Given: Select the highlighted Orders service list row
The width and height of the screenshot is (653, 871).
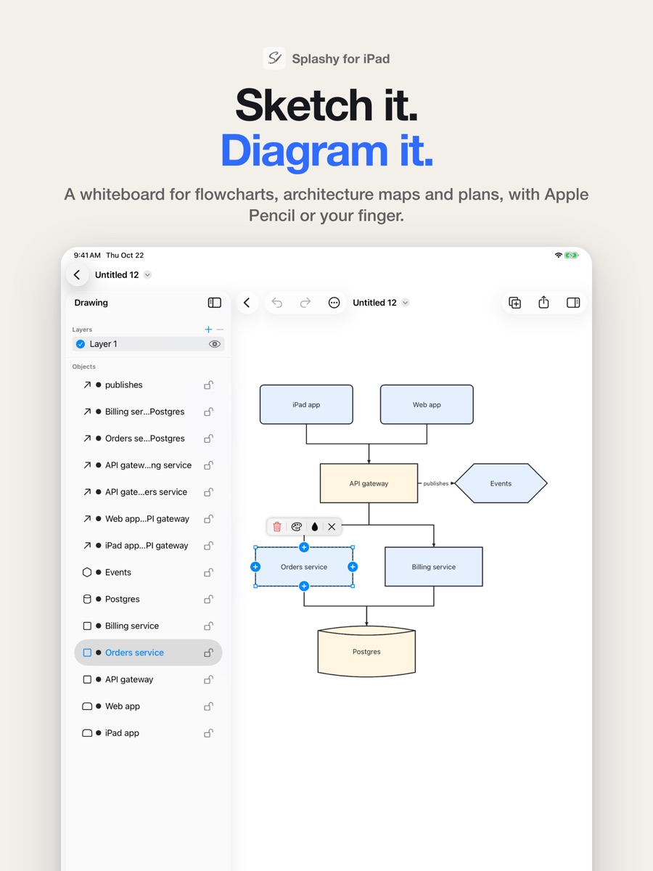Looking at the screenshot, I should coord(149,653).
